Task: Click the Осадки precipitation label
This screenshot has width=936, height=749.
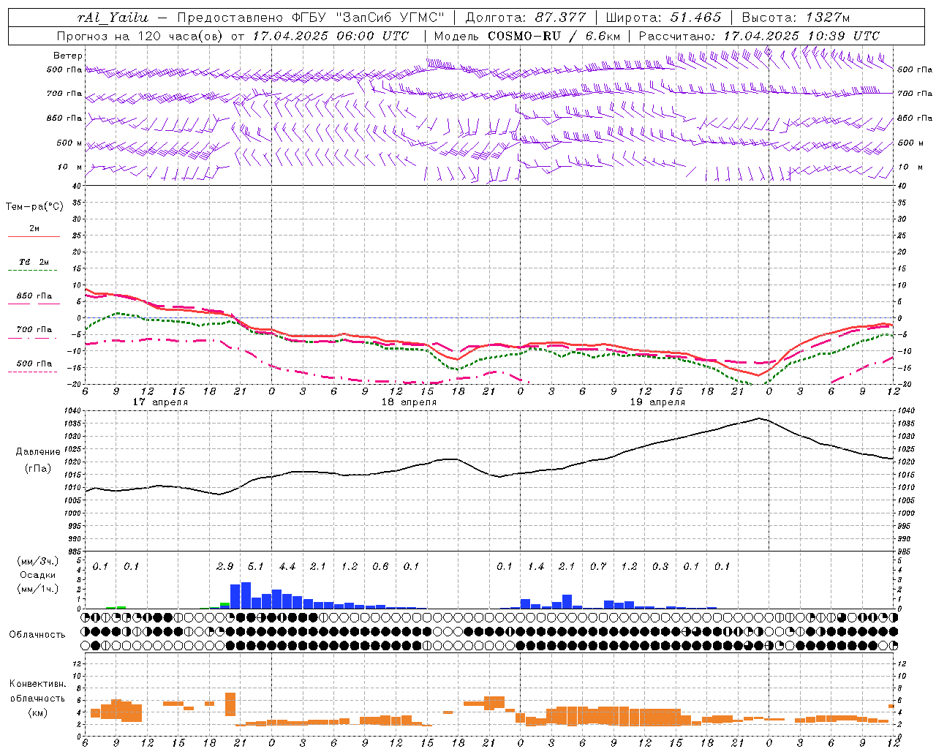Action: pos(37,576)
